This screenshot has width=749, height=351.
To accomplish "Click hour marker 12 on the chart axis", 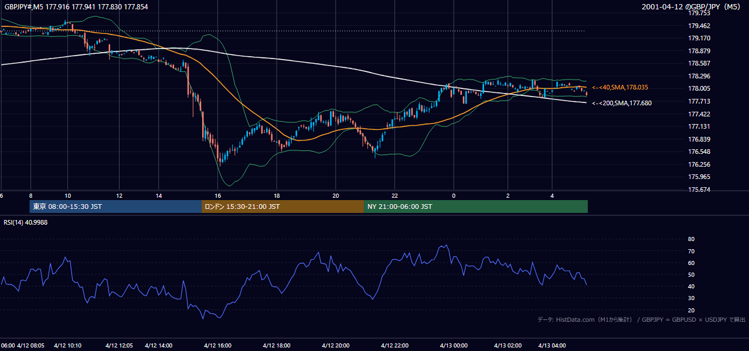I will pyautogui.click(x=119, y=195).
